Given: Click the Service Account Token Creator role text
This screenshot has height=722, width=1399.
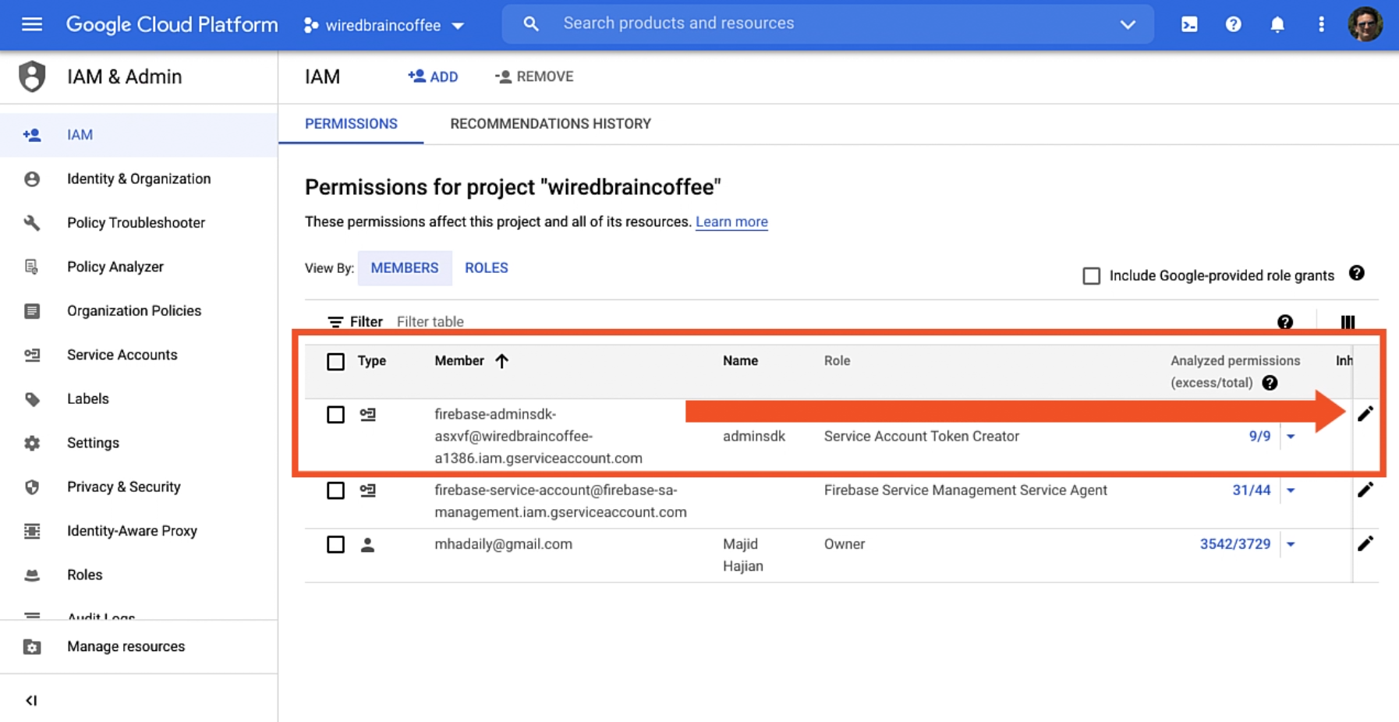Looking at the screenshot, I should point(922,437).
